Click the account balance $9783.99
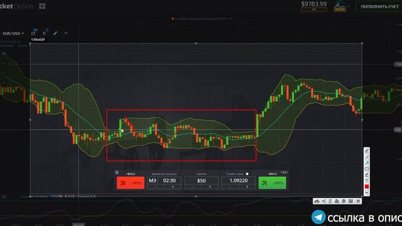 [314, 4]
